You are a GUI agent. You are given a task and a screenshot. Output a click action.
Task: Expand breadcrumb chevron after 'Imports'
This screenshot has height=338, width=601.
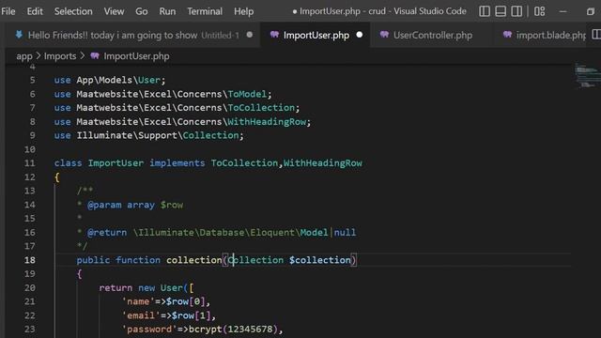(83, 56)
